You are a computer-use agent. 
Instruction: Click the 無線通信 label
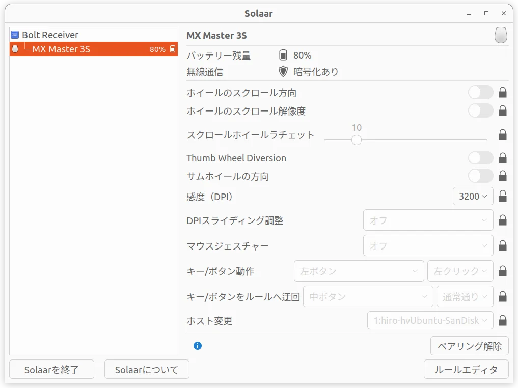(205, 72)
